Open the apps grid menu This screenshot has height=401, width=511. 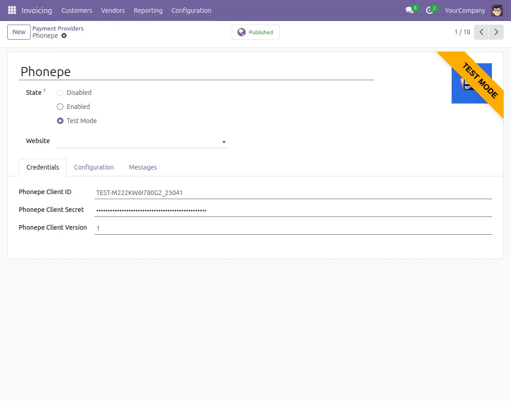pyautogui.click(x=12, y=10)
